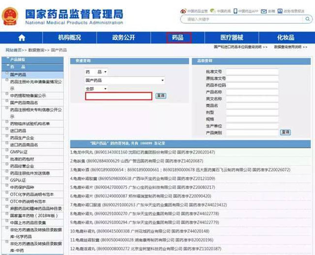Click the national emblem logo

[10, 16]
